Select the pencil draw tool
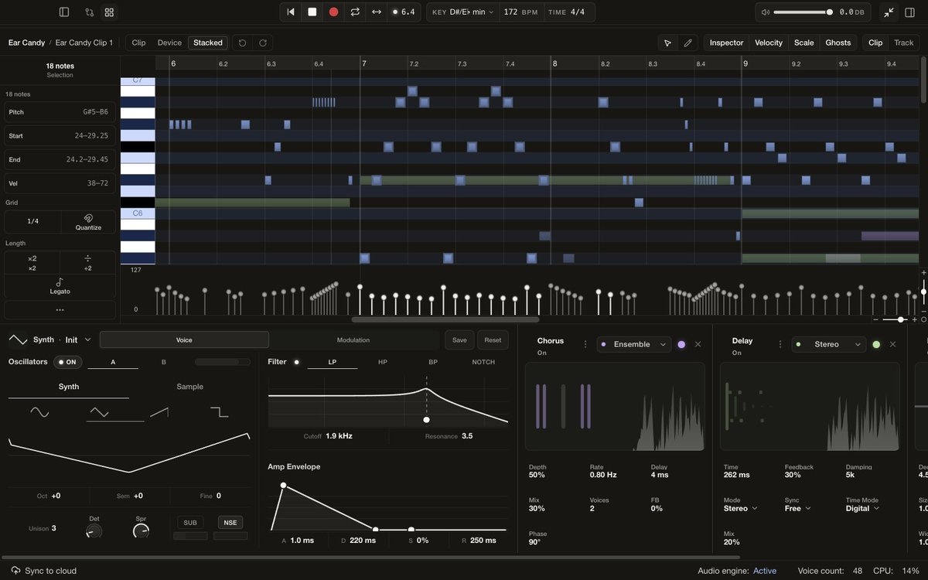 tap(687, 43)
